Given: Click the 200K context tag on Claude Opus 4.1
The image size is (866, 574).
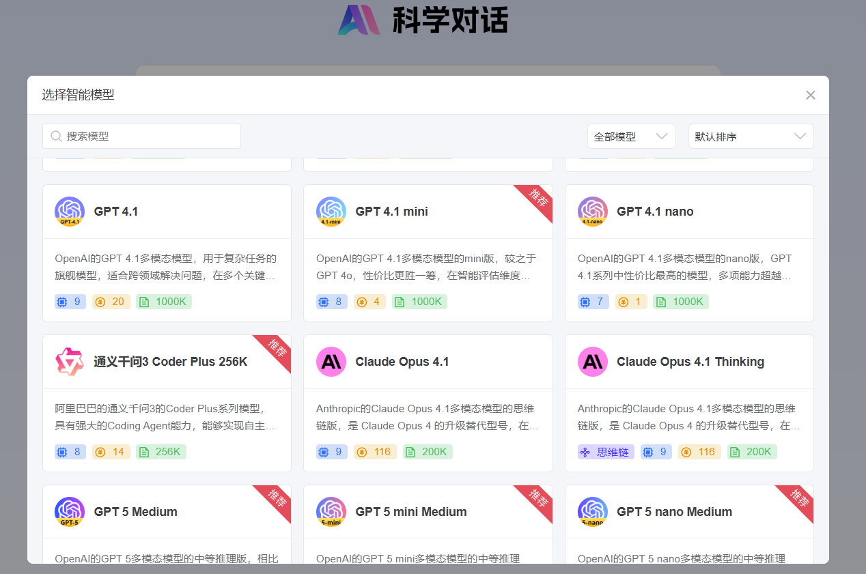Looking at the screenshot, I should pos(428,452).
